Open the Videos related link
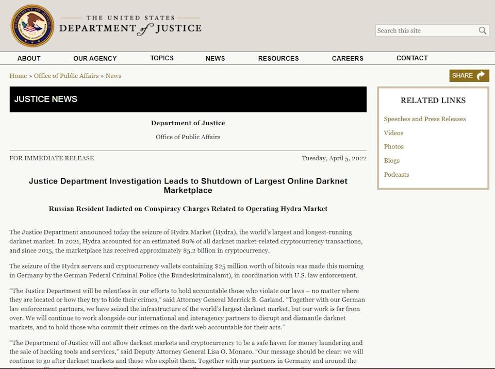 click(x=393, y=133)
